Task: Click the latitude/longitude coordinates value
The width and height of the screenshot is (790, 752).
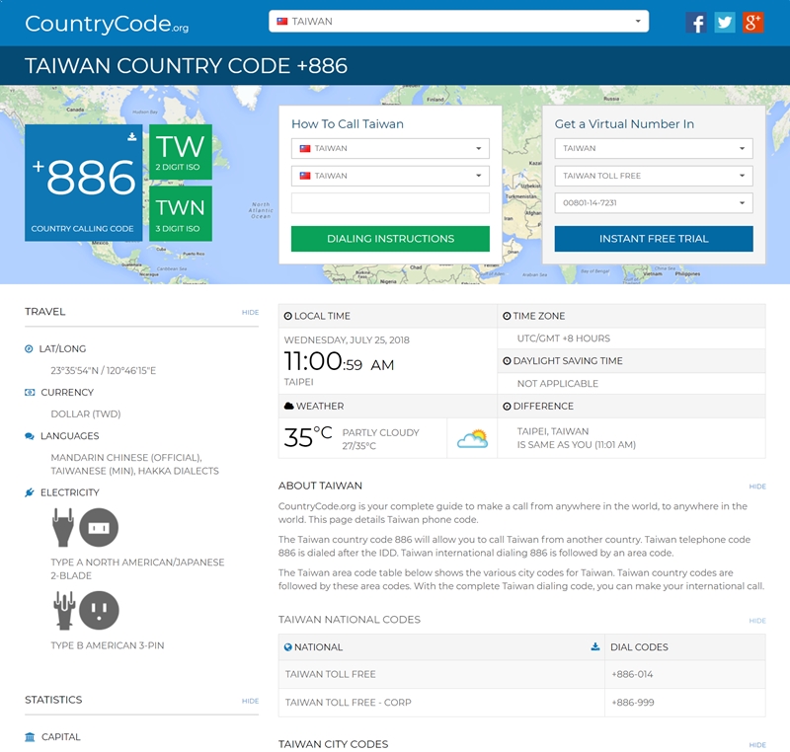Action: point(104,371)
